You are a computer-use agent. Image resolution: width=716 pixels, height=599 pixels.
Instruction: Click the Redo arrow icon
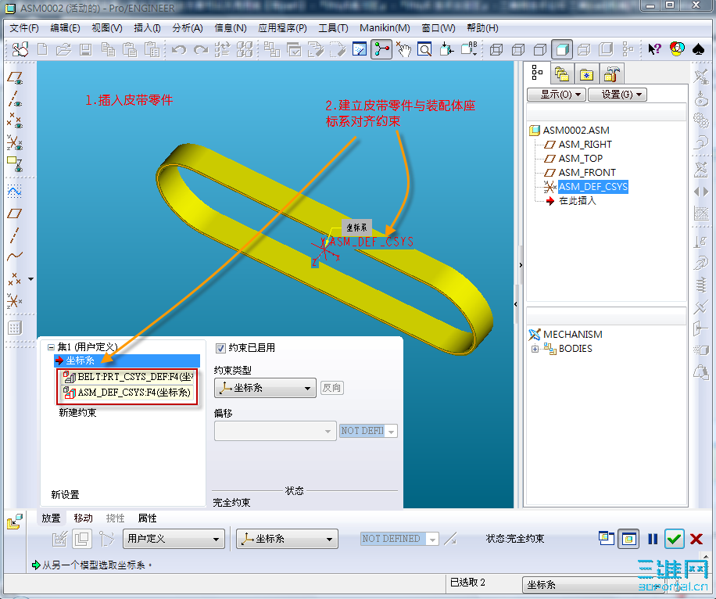[x=201, y=49]
